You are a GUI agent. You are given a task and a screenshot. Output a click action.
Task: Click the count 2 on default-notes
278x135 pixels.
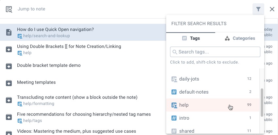coord(250,92)
